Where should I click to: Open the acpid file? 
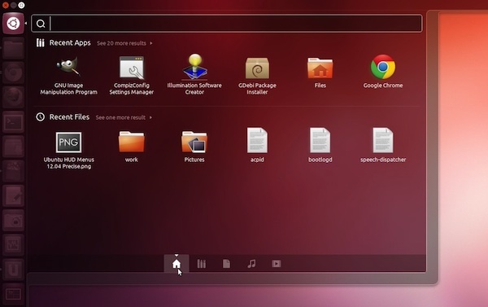pyautogui.click(x=257, y=145)
